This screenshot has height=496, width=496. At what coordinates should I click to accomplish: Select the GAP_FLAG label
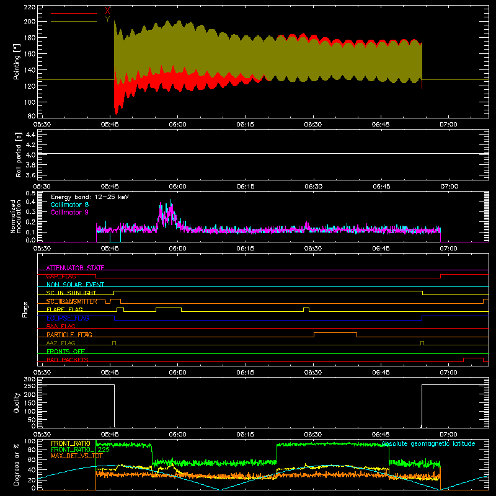61,276
